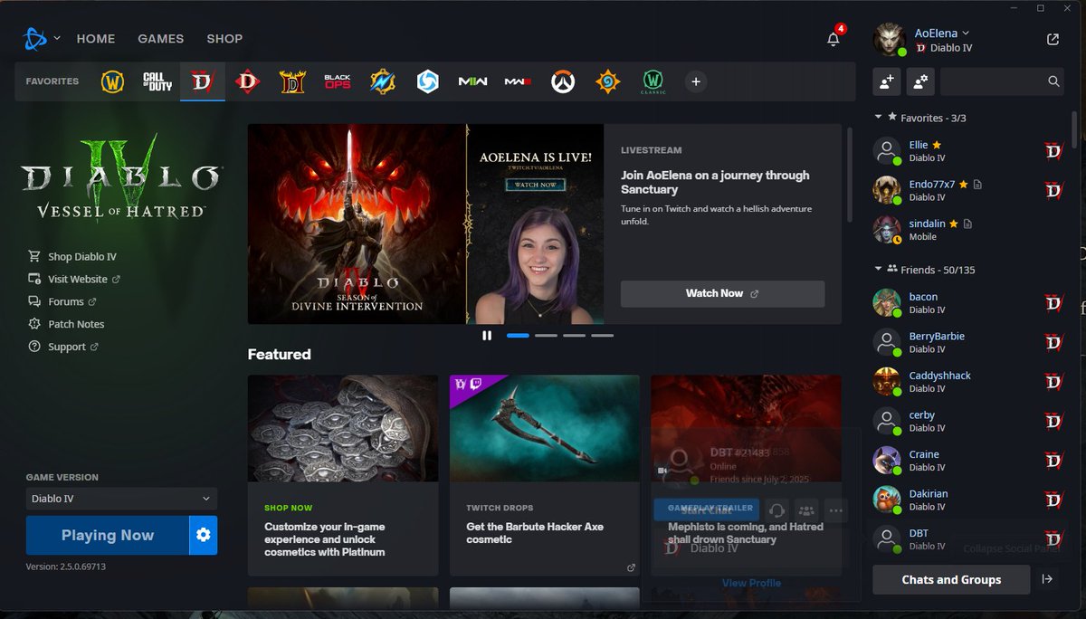Click the Watch Now livestream button
Viewport: 1086px width, 619px height.
[722, 293]
